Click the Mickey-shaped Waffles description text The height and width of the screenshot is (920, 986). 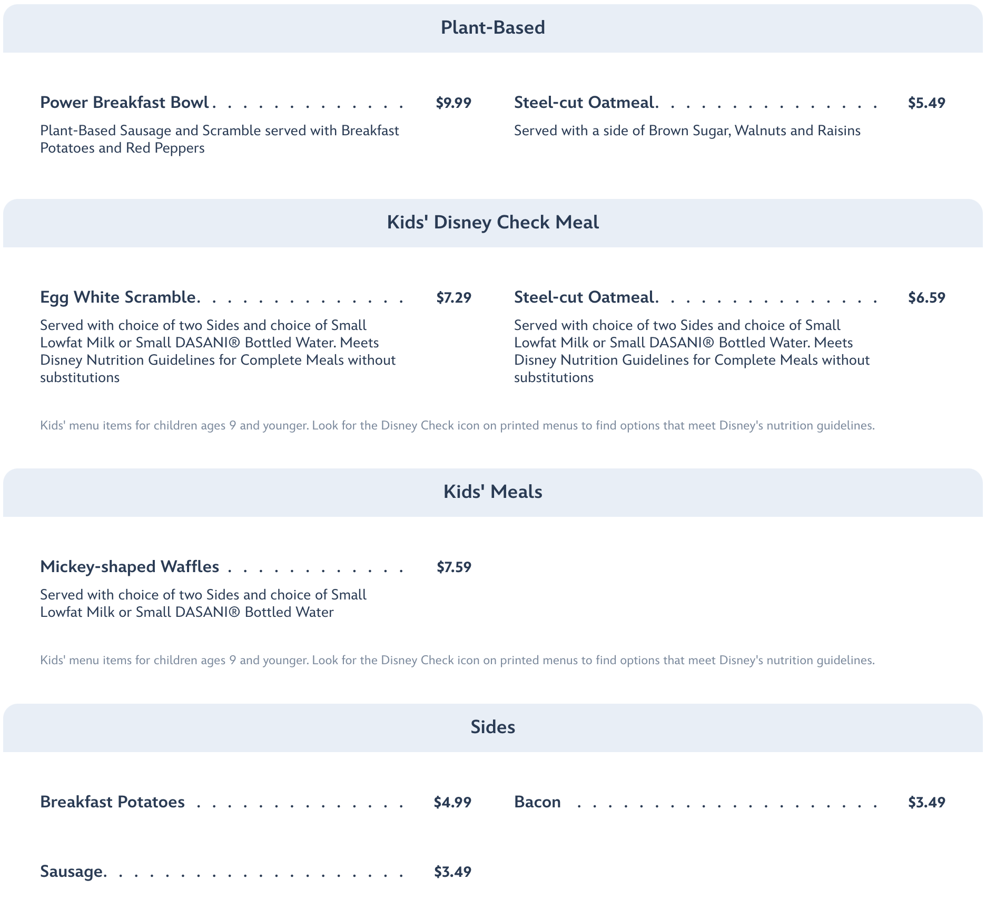[x=203, y=603]
